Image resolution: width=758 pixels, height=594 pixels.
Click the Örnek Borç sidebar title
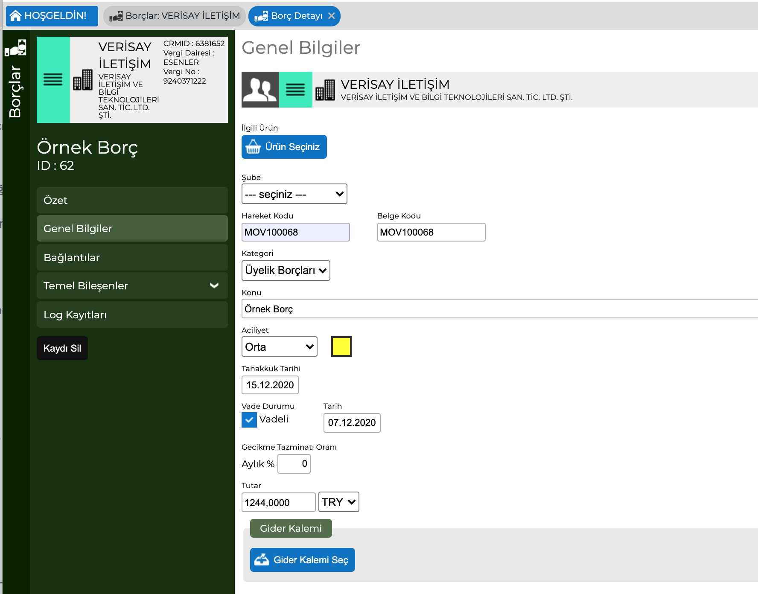click(x=87, y=147)
